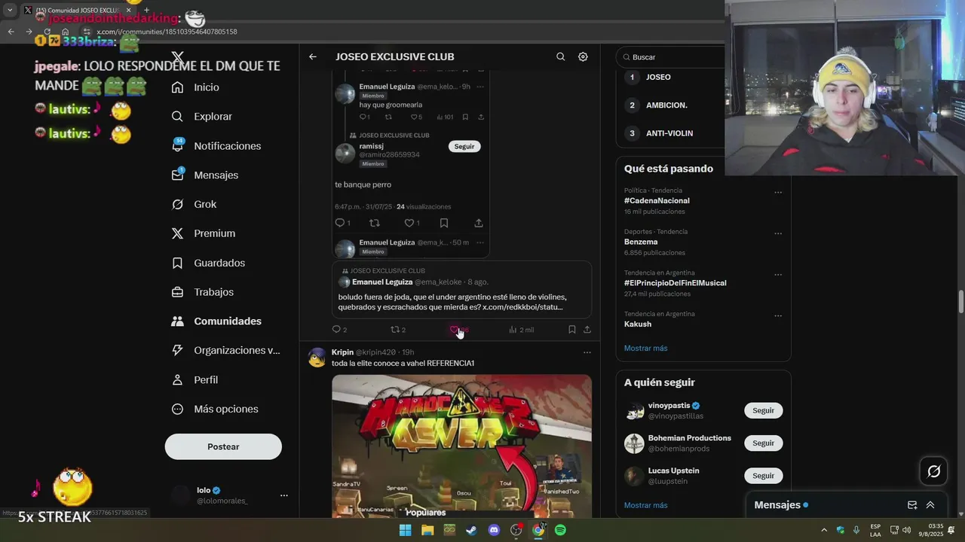Open Kripin's Minecraft 4EVER image
The height and width of the screenshot is (542, 965).
pos(462,446)
